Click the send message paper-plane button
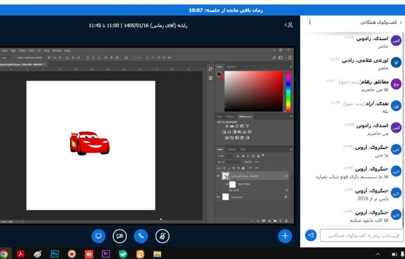 click(310, 235)
